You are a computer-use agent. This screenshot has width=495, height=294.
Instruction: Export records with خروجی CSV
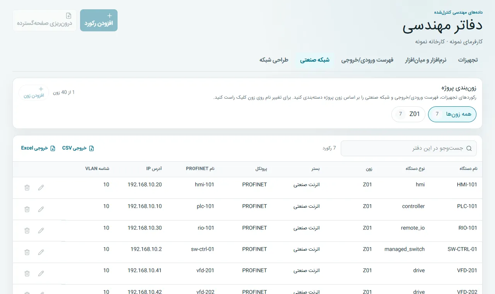78,148
